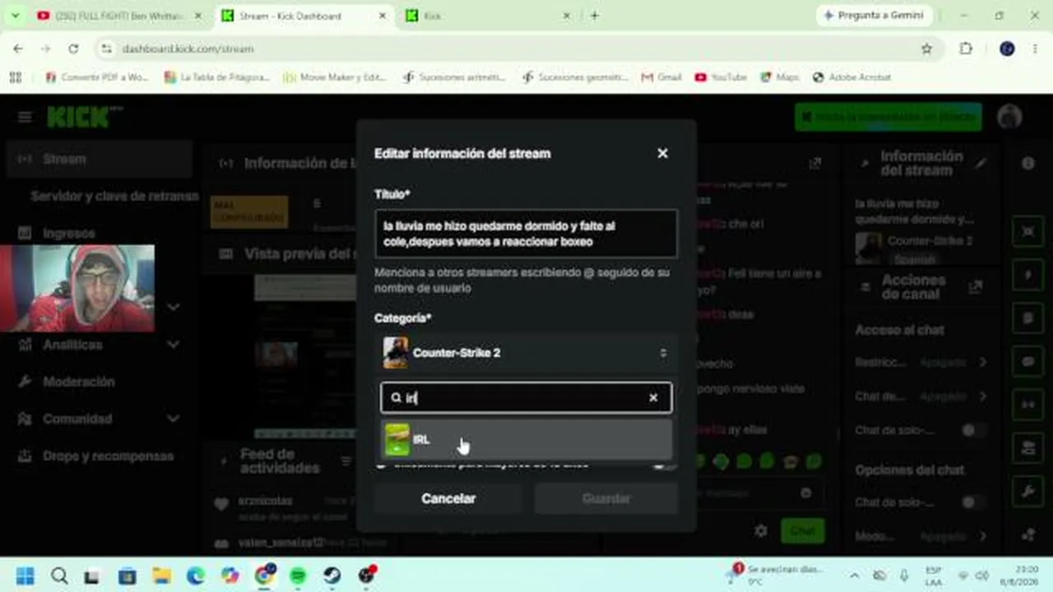
Task: Bookmark this page with the star icon
Action: pos(926,49)
